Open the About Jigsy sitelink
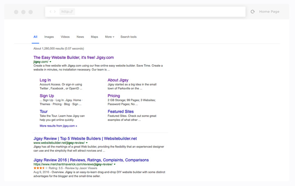 pos(118,80)
